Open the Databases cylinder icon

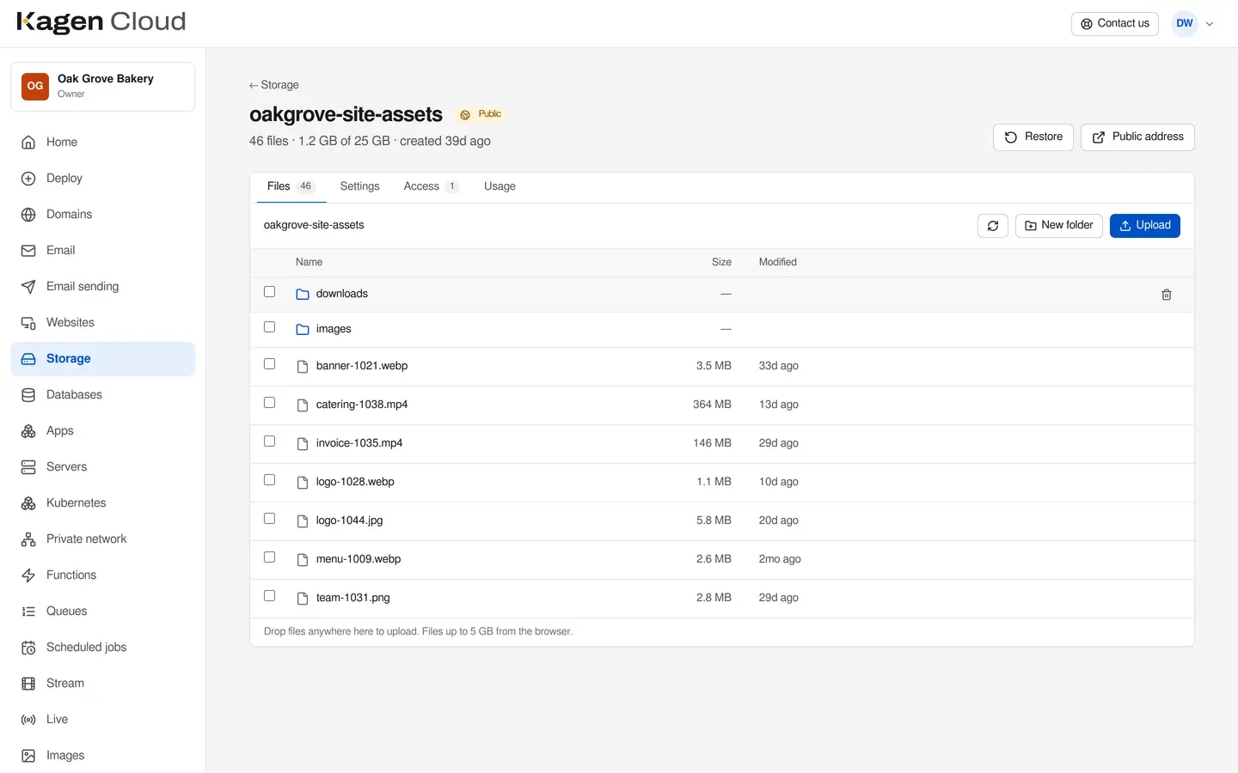point(28,395)
